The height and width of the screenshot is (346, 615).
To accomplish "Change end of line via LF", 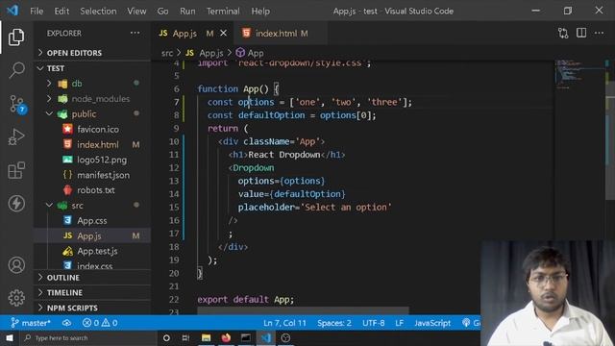I will (x=400, y=323).
